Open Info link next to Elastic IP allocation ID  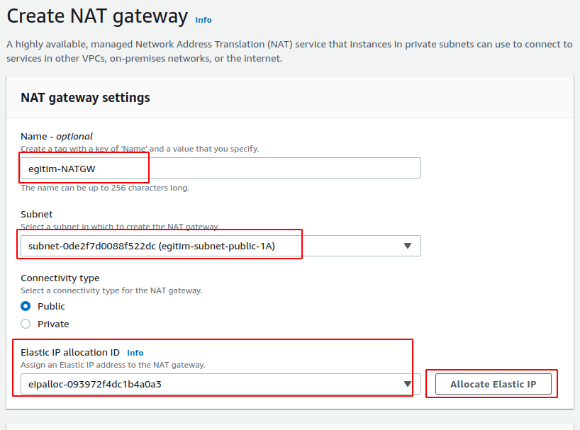tap(135, 353)
